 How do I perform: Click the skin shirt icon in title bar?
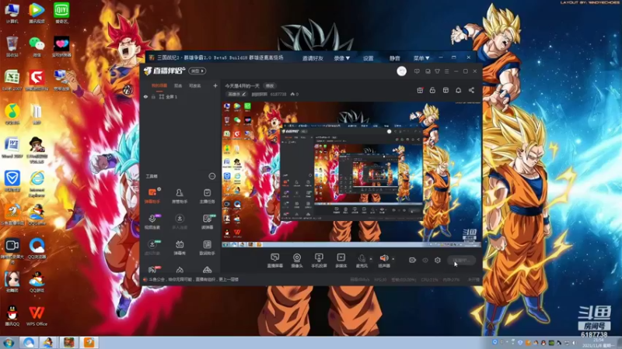(437, 71)
